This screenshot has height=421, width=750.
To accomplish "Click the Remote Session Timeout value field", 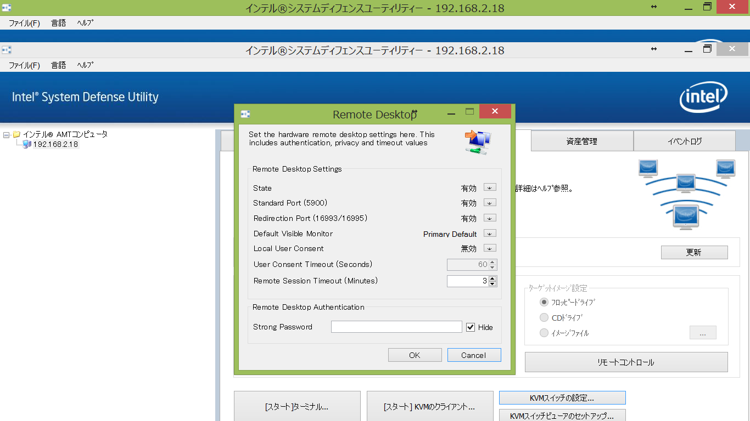I will [x=468, y=281].
